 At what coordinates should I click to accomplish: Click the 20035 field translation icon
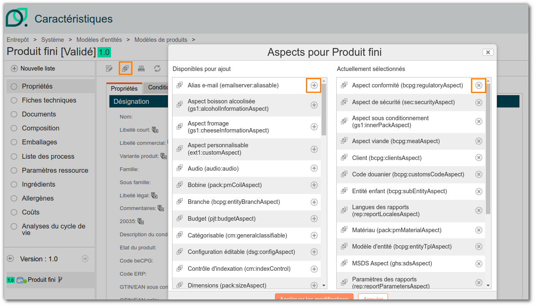pyautogui.click(x=141, y=222)
